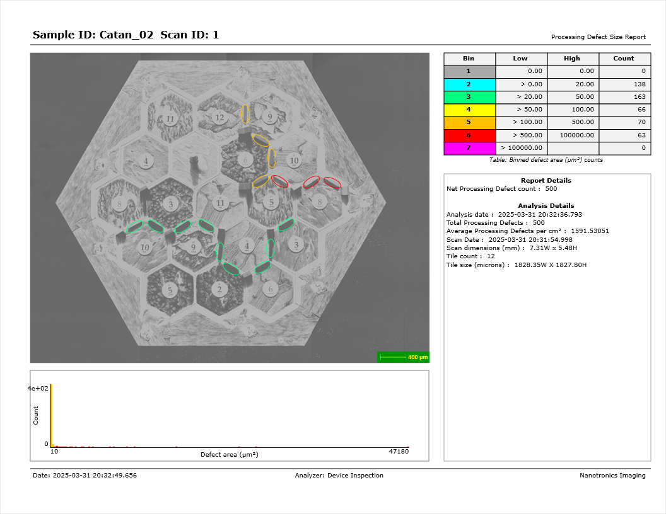Click the table caption about binned defect area
The width and height of the screenshot is (666, 514).
546,160
